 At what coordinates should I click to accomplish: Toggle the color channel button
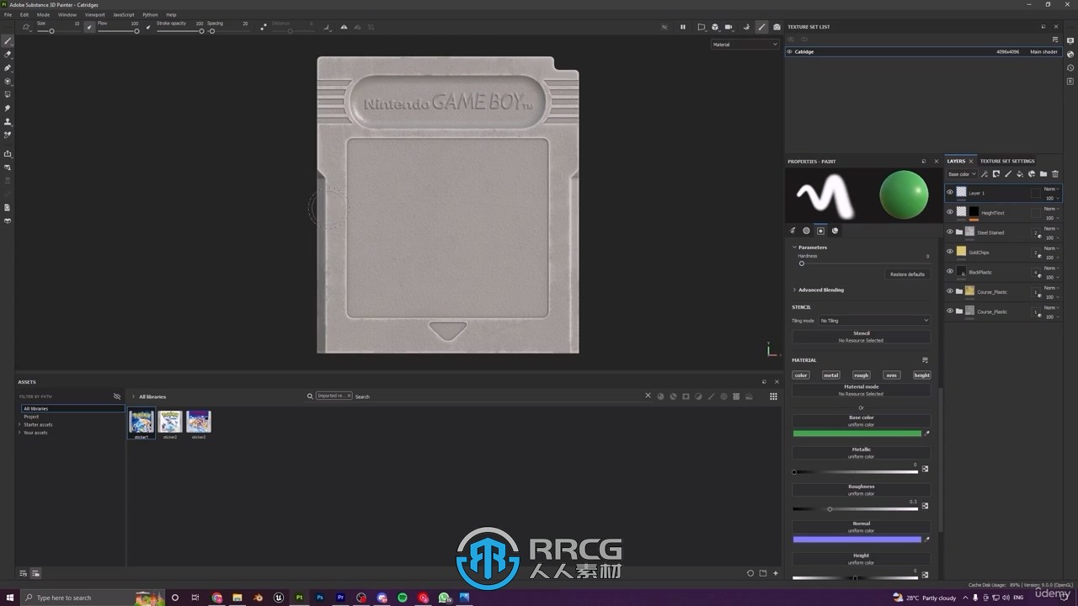pyautogui.click(x=801, y=375)
